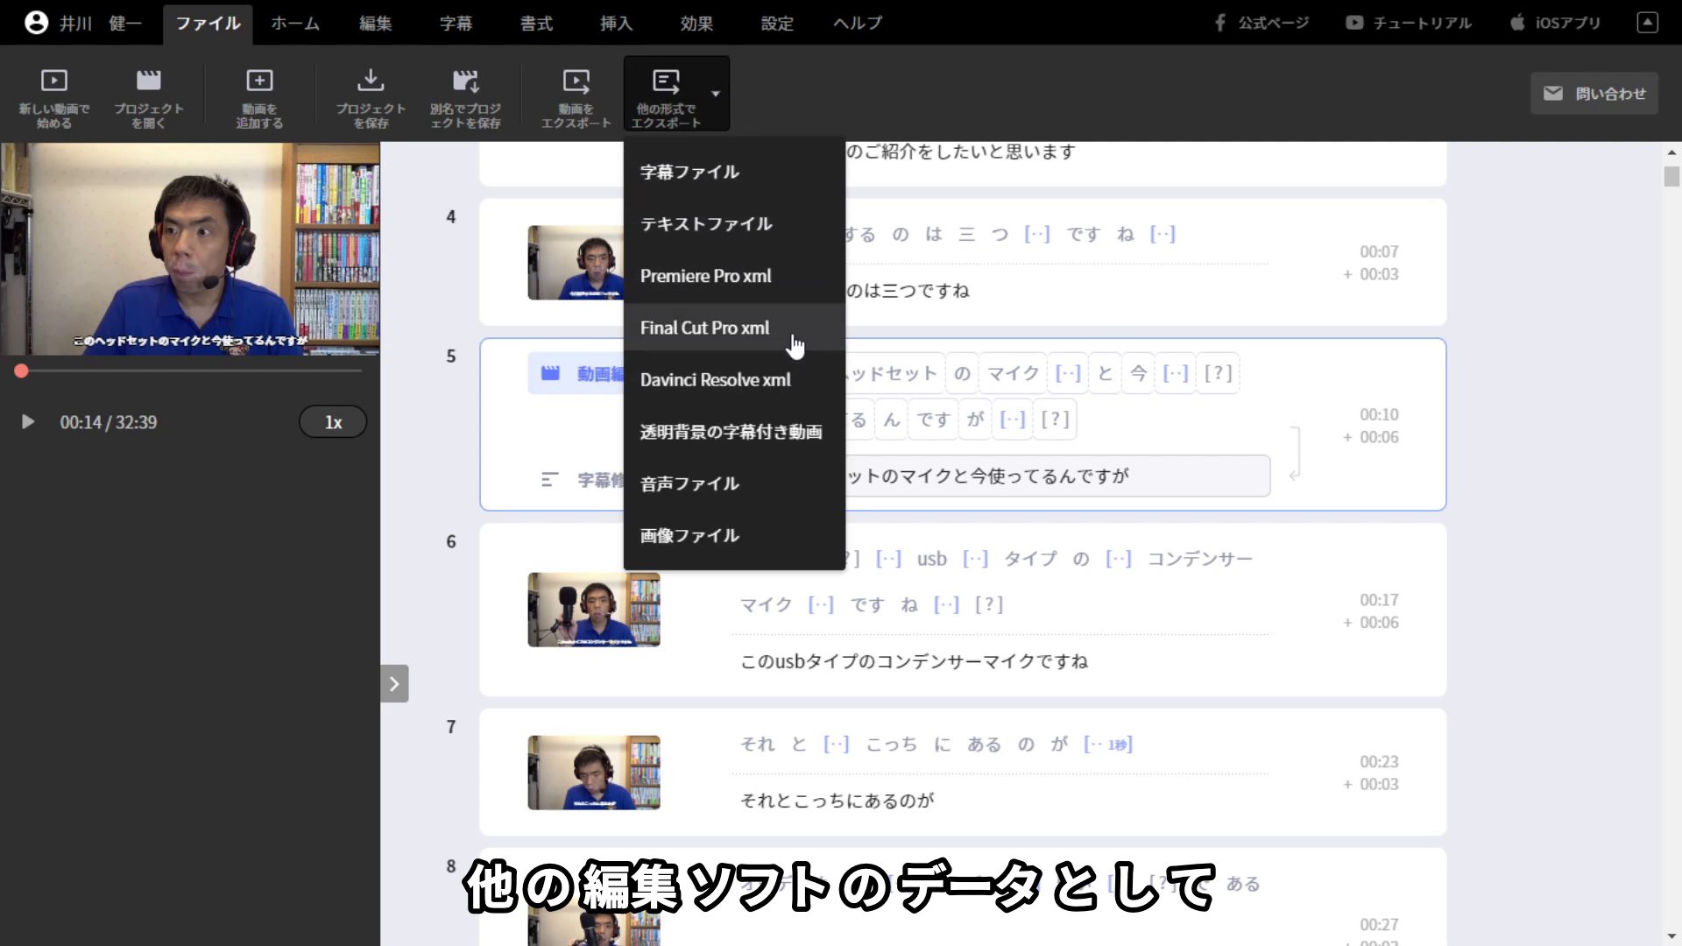
Task: Open the ヘルプ menu tab
Action: [x=858, y=24]
